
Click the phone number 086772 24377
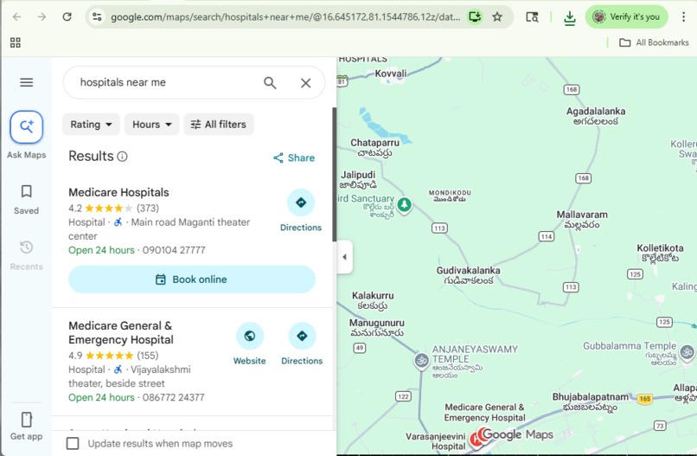click(x=173, y=398)
